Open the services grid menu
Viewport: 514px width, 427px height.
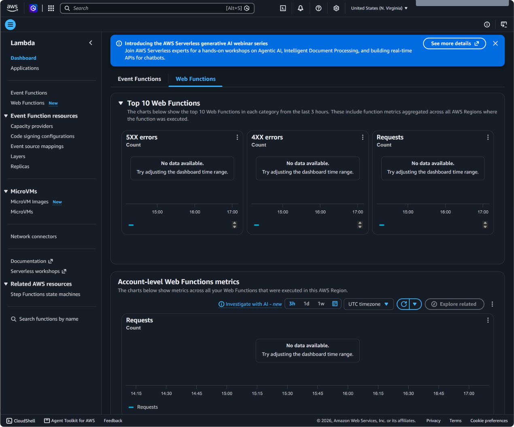click(x=51, y=8)
